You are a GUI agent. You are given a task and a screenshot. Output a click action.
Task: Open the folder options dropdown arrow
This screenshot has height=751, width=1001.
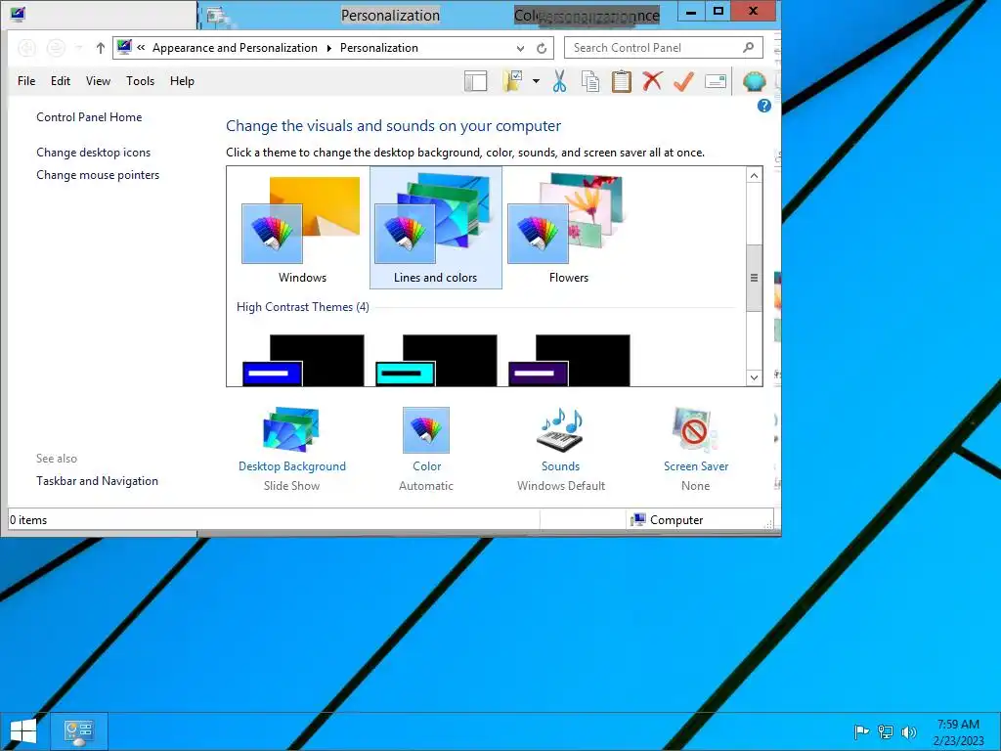tap(536, 81)
